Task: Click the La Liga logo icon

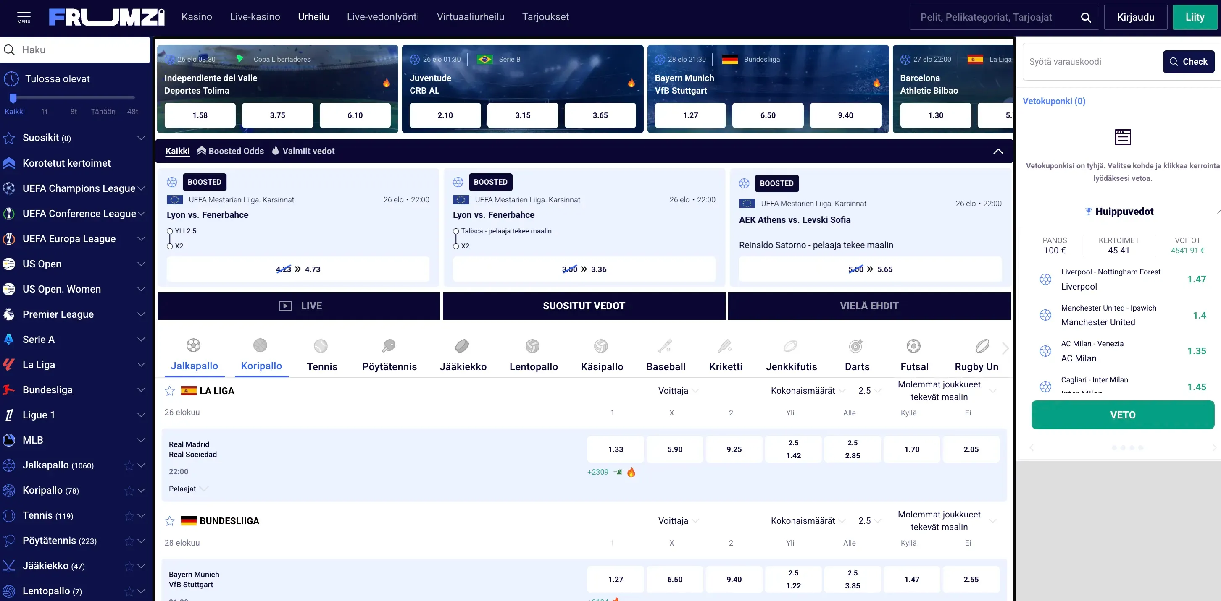Action: click(9, 364)
